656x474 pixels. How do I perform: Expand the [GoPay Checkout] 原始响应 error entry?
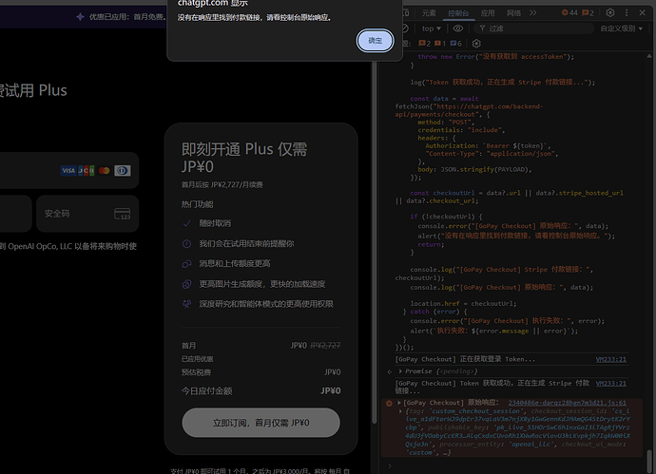[399, 403]
